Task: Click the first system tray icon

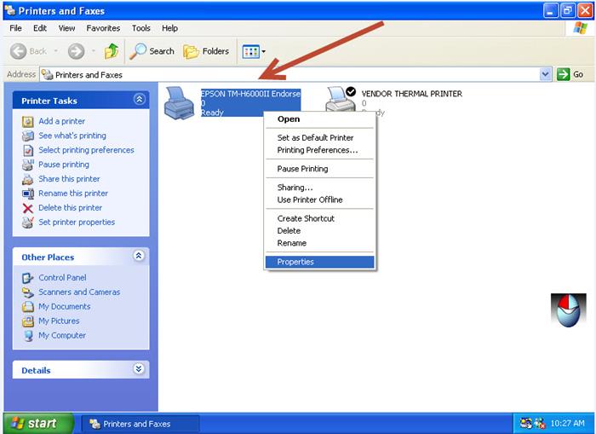Action: point(526,423)
